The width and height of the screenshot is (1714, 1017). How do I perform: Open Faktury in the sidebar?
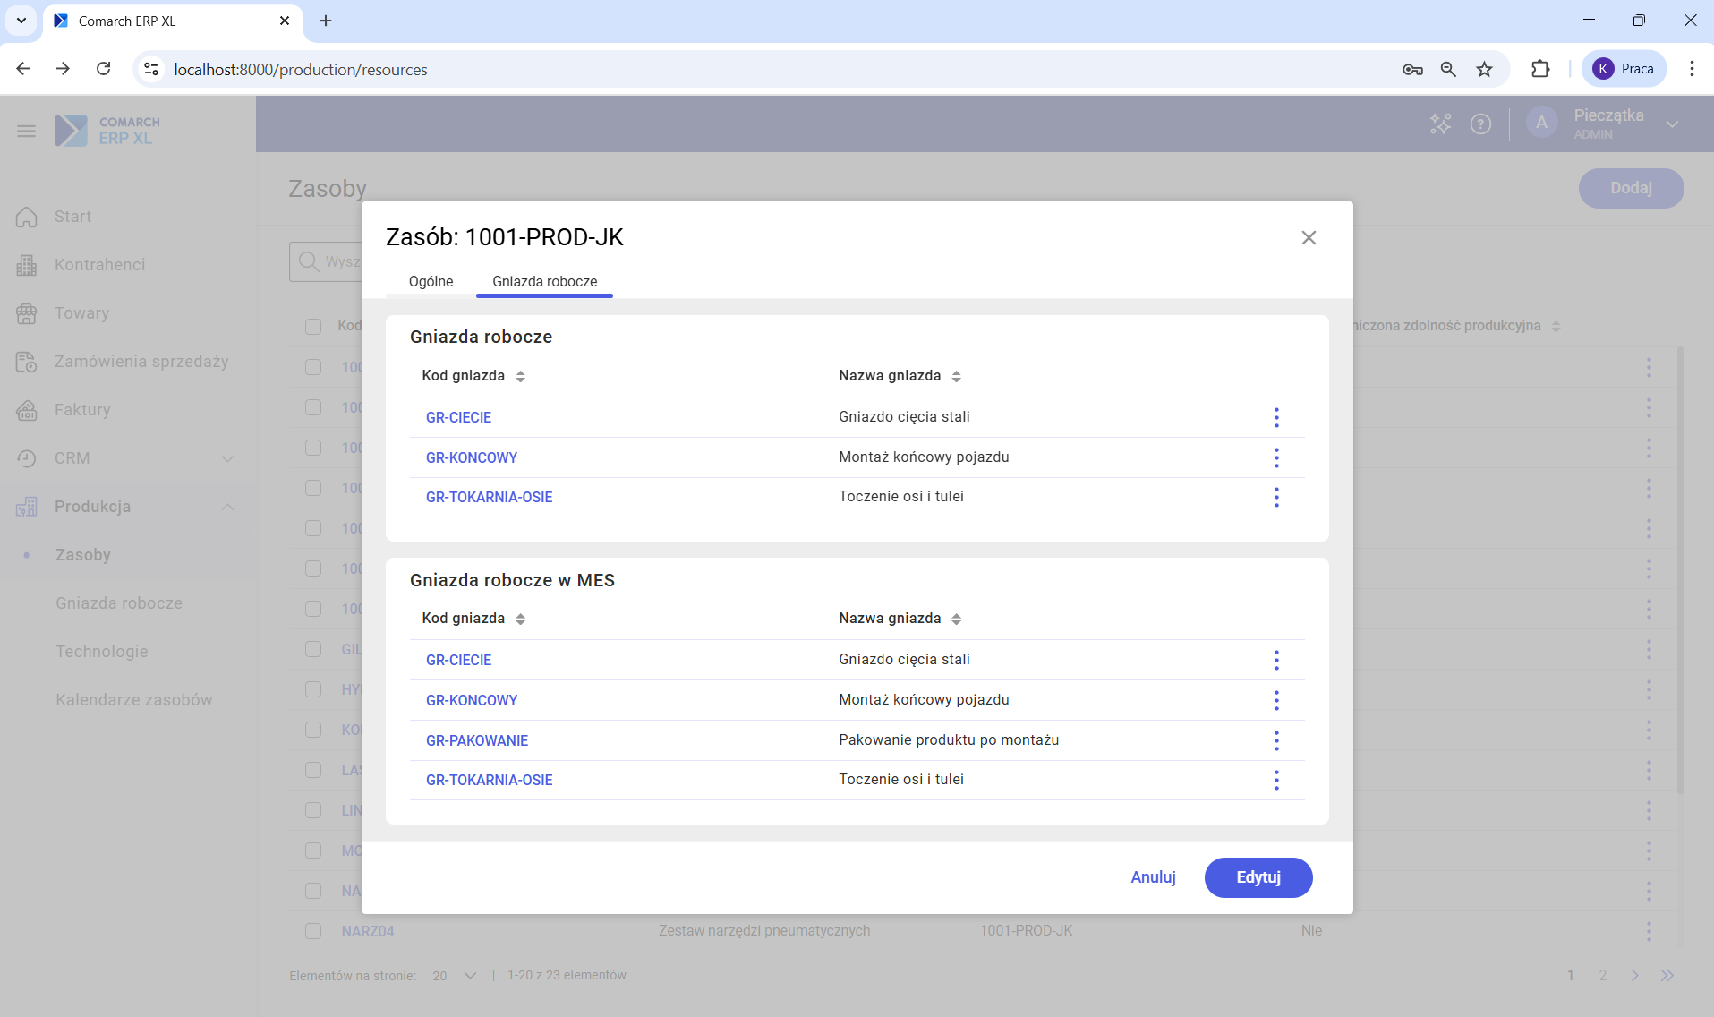point(82,410)
